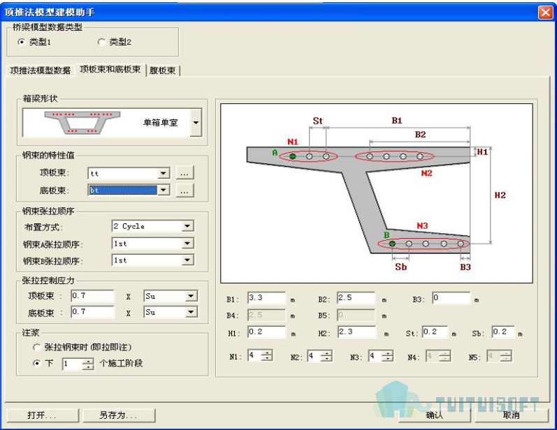557x430 pixels.
Task: Open the 顶板束 Su stress dropdown
Action: point(191,296)
